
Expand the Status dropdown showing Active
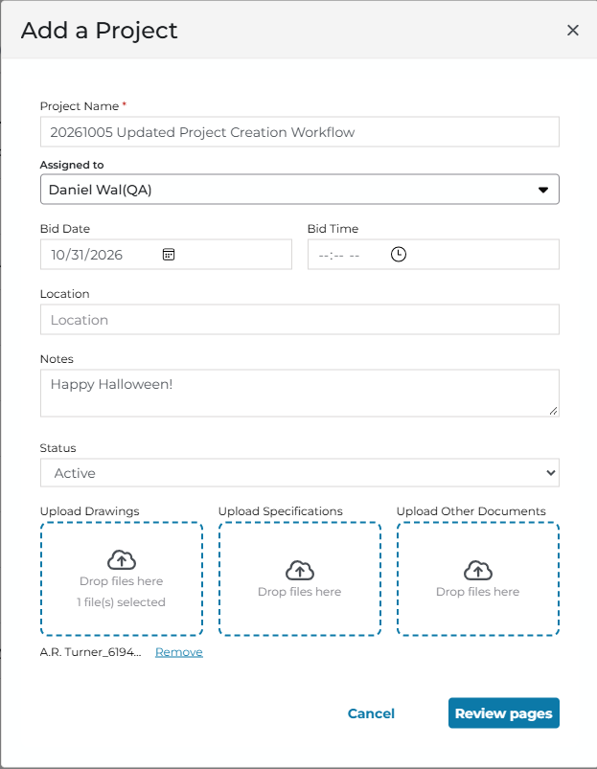300,473
